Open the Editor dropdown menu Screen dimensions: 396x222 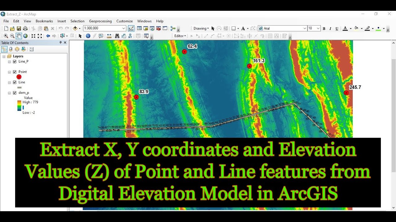coord(180,36)
